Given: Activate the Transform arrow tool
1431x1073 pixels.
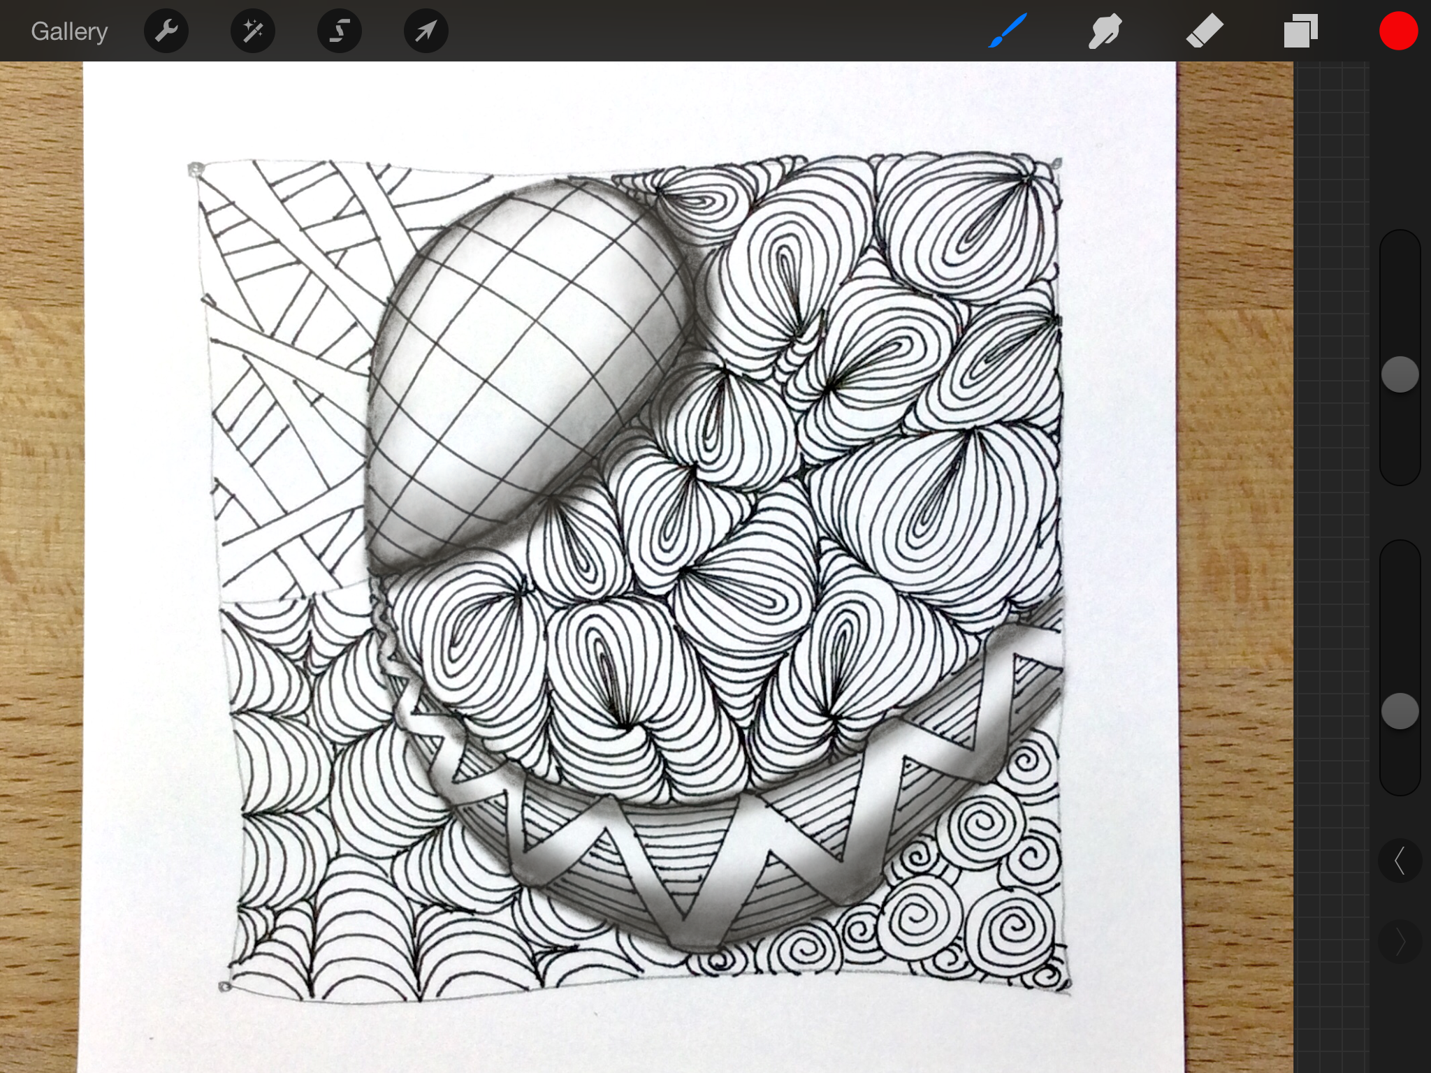Looking at the screenshot, I should pos(426,31).
